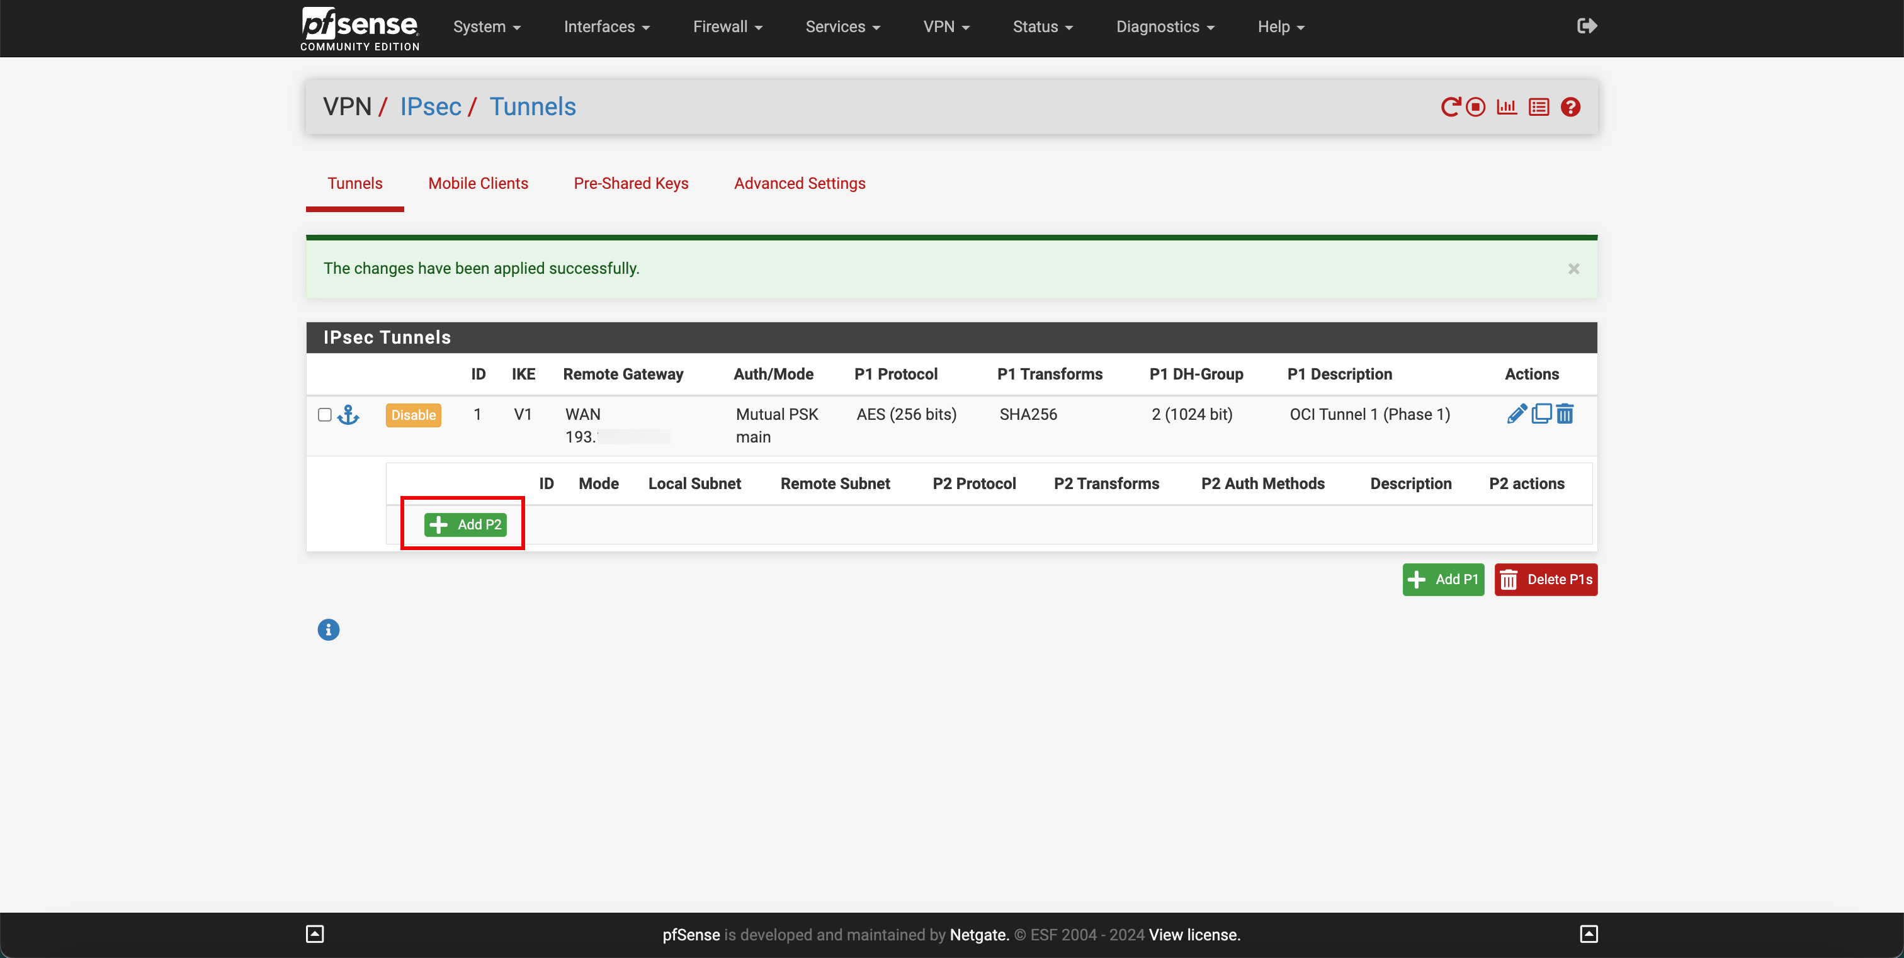Click the IPsec log/list view icon
Viewport: 1904px width, 958px height.
click(1539, 106)
